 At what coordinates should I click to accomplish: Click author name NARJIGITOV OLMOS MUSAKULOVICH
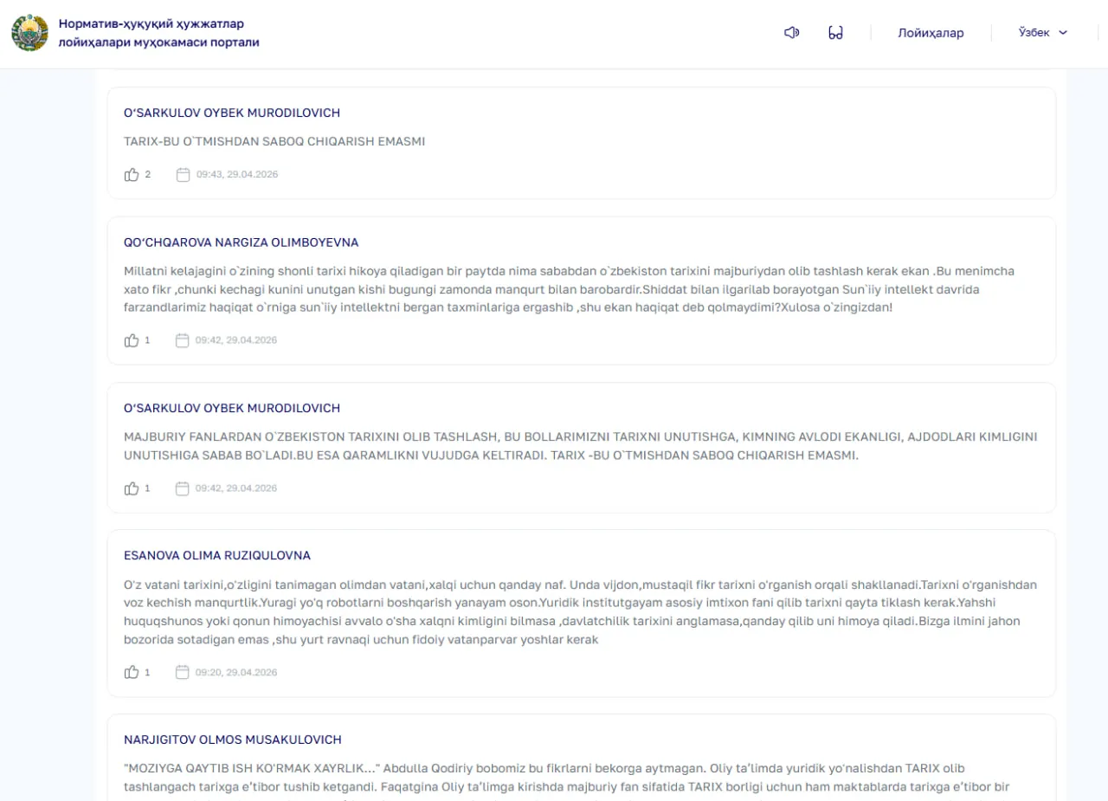(x=233, y=740)
